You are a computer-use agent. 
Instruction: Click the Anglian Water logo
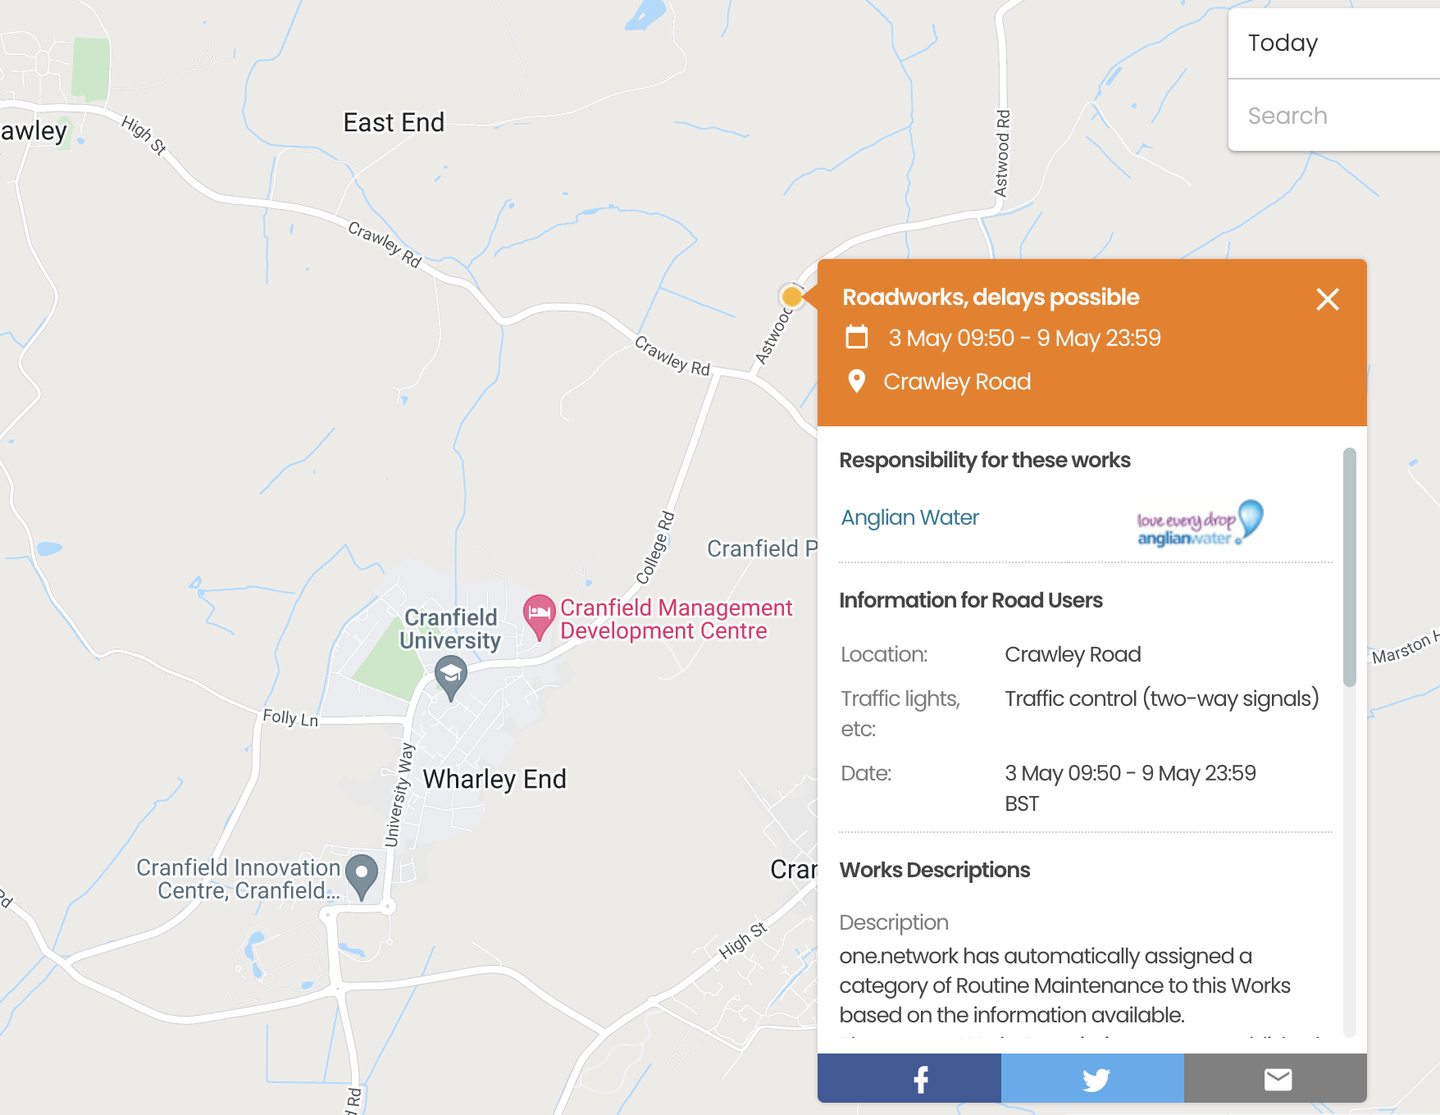tap(1200, 524)
